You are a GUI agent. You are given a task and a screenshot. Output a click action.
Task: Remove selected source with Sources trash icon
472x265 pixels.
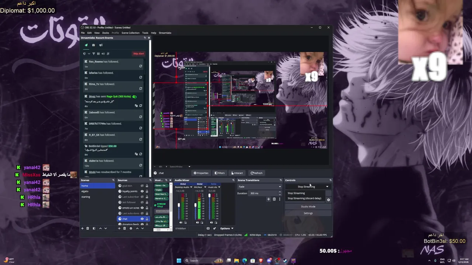124,229
